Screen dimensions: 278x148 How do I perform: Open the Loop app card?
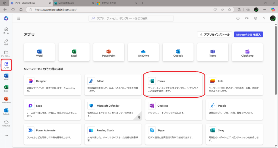pyautogui.click(x=52, y=109)
